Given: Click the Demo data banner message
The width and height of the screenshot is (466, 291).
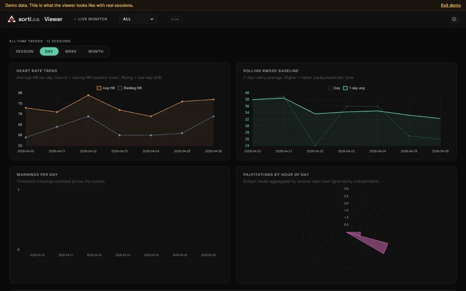Looking at the screenshot, I should [x=69, y=5].
